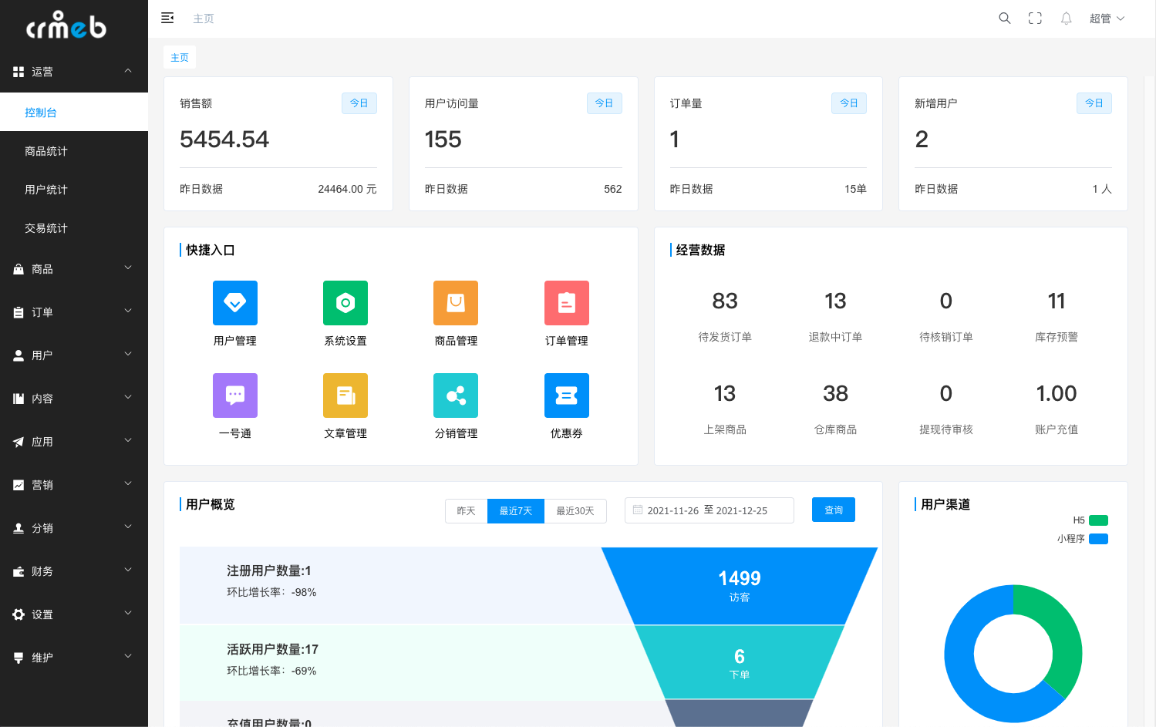Open the 用户管理 shortcut icon
Image resolution: width=1156 pixels, height=727 pixels.
pyautogui.click(x=234, y=303)
